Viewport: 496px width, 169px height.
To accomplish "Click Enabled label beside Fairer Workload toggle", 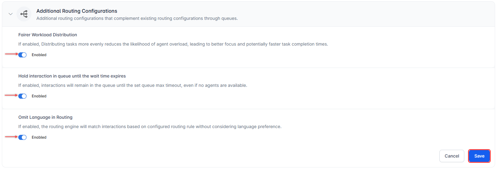I will (x=39, y=55).
